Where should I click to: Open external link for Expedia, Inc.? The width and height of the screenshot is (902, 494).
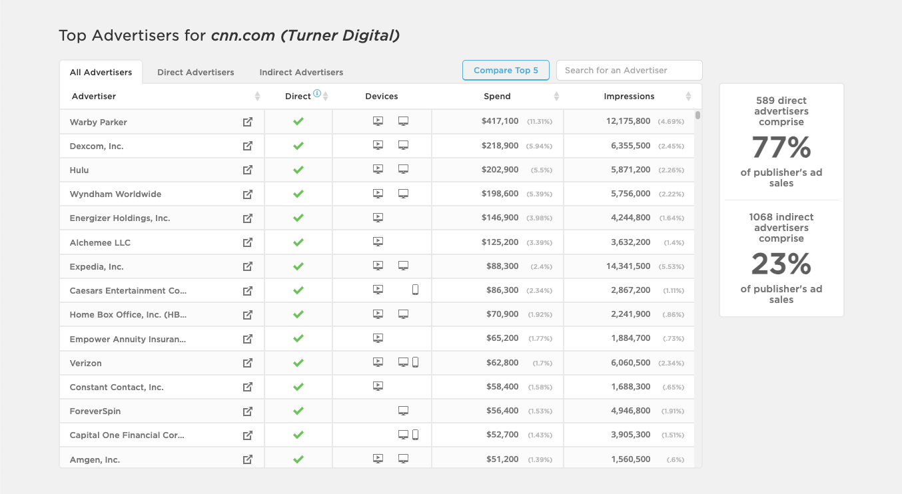coord(248,266)
